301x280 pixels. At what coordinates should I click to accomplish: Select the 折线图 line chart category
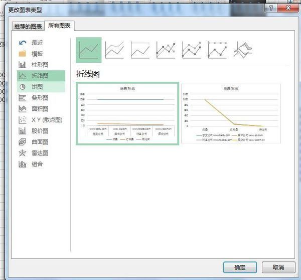41,76
